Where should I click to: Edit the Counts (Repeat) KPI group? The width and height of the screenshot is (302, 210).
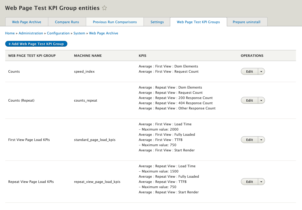(x=249, y=100)
